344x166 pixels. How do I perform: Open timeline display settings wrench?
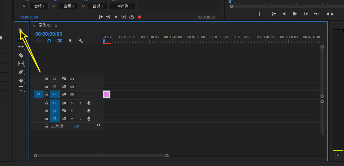point(81,41)
